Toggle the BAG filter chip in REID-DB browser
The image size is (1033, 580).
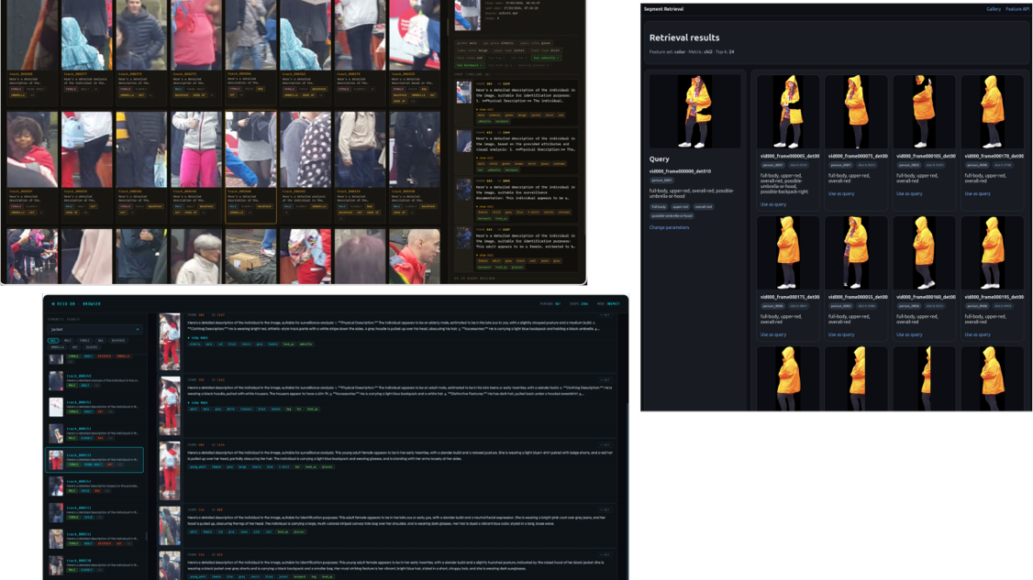[101, 340]
